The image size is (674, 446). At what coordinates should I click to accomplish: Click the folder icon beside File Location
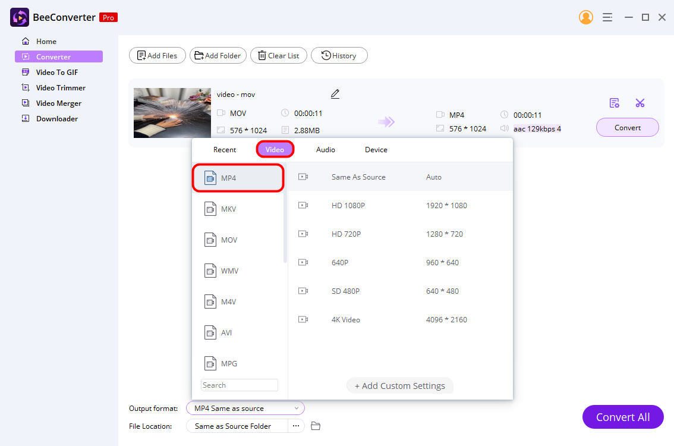click(316, 426)
